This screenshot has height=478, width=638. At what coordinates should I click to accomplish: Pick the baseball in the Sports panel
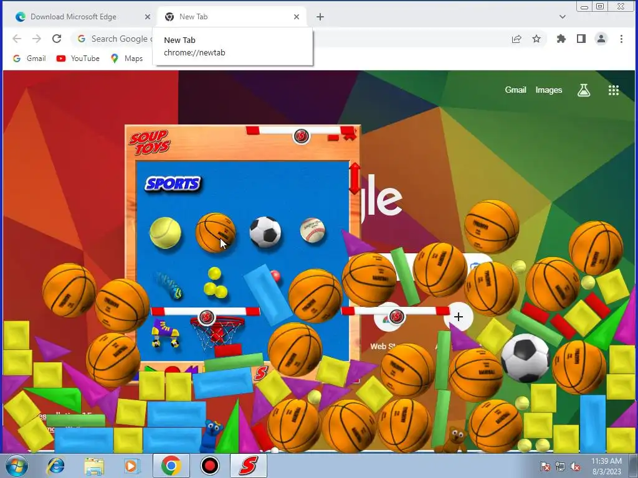coord(313,230)
